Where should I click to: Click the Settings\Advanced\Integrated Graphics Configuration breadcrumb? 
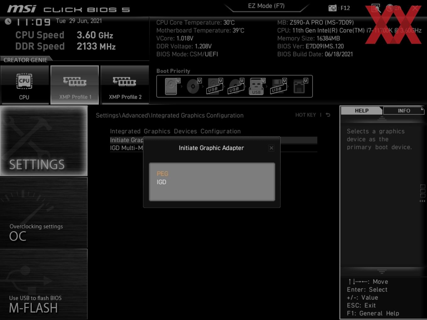[170, 115]
